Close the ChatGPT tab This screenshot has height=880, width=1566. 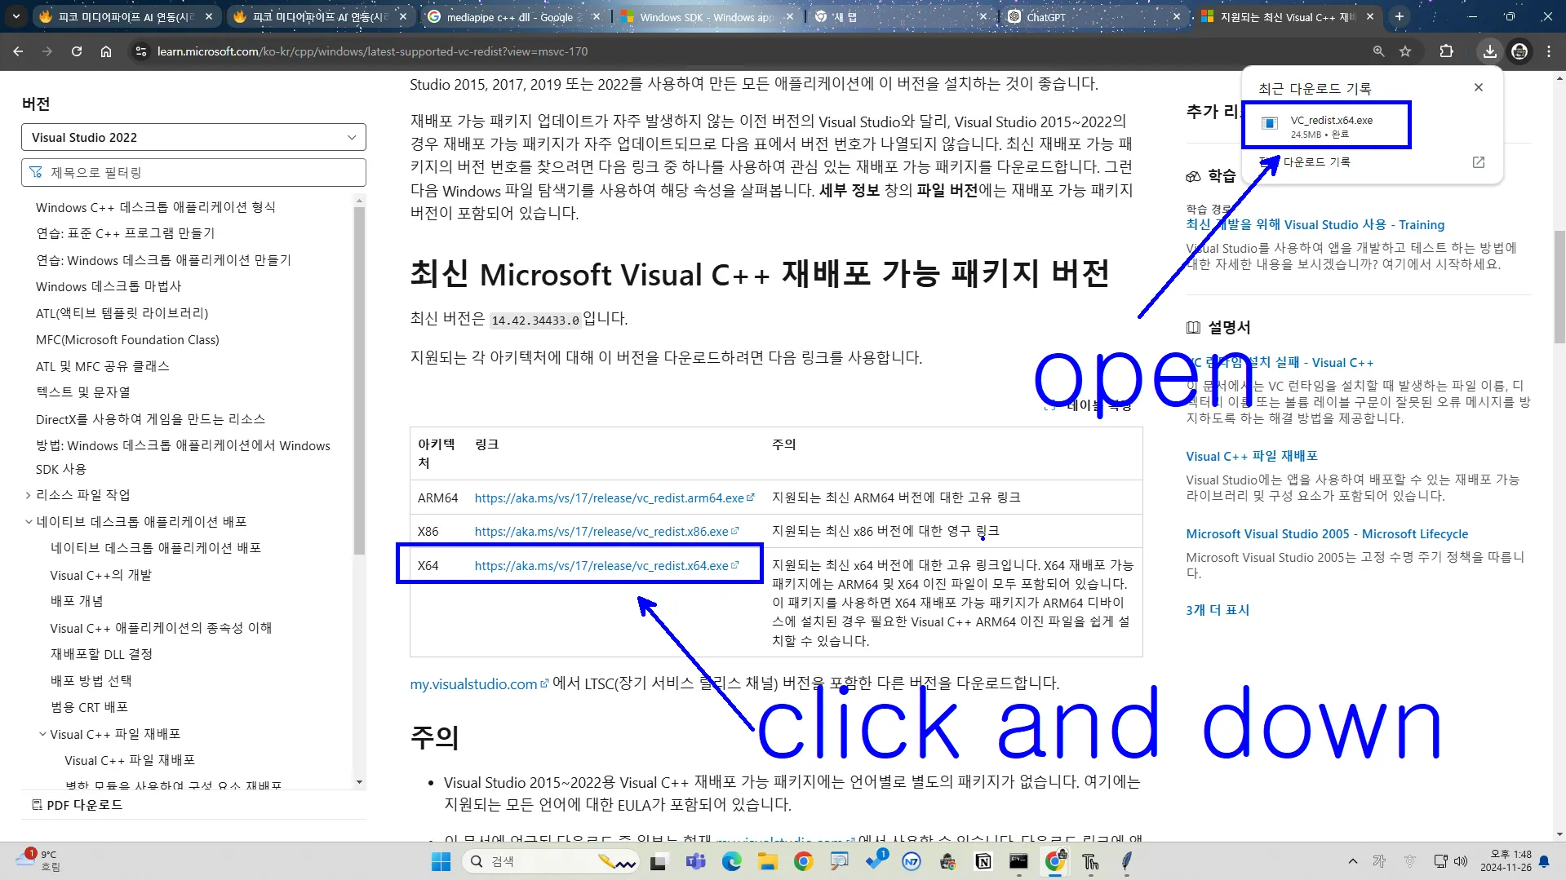(1177, 16)
